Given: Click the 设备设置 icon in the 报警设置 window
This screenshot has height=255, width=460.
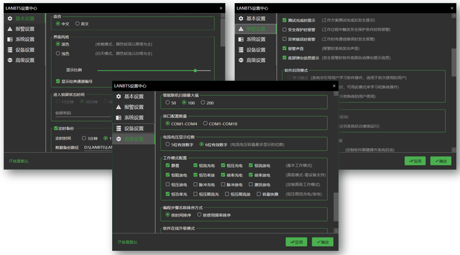Looking at the screenshot, I should tap(241, 50).
